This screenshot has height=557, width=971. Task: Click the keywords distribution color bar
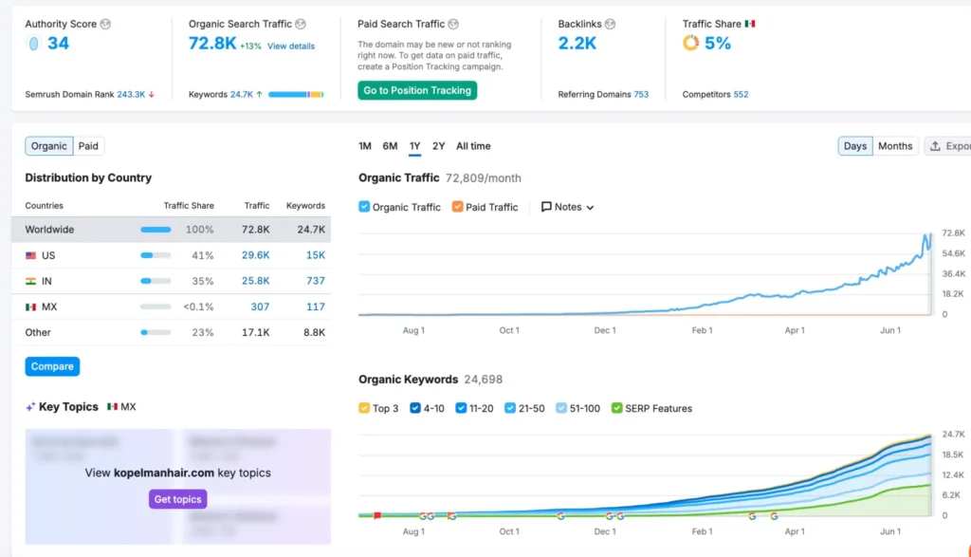click(296, 95)
